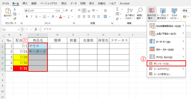191x99 pixels.
Task: Toggle Italic formatting
Action: (x=31, y=17)
